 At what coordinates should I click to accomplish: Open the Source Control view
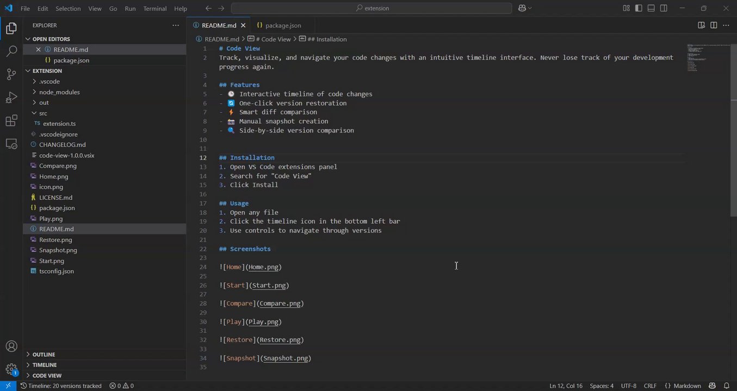11,74
